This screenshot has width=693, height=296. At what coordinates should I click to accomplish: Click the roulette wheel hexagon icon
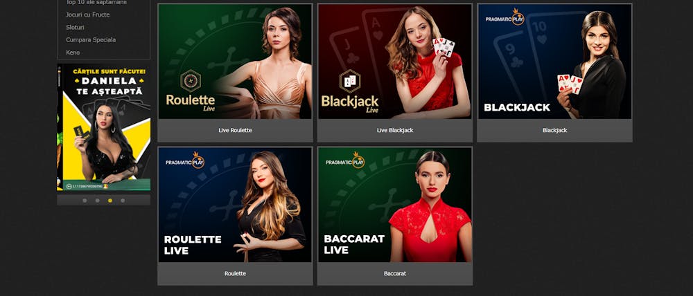point(191,81)
